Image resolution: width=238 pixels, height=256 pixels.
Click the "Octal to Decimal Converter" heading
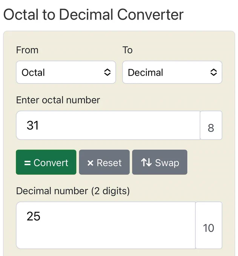click(x=93, y=15)
